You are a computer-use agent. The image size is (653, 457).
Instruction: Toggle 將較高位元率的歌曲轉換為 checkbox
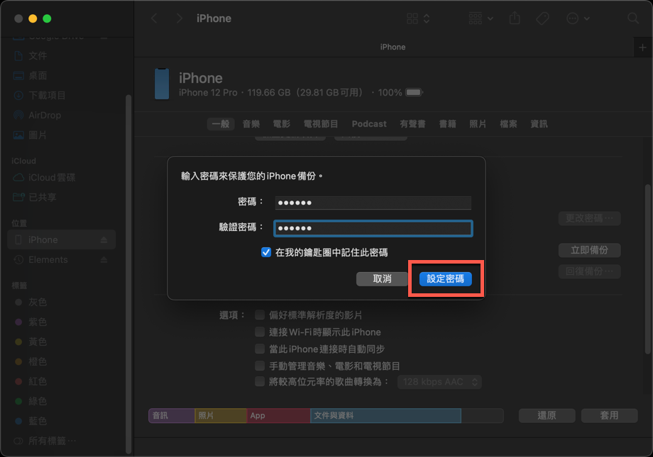pos(260,381)
